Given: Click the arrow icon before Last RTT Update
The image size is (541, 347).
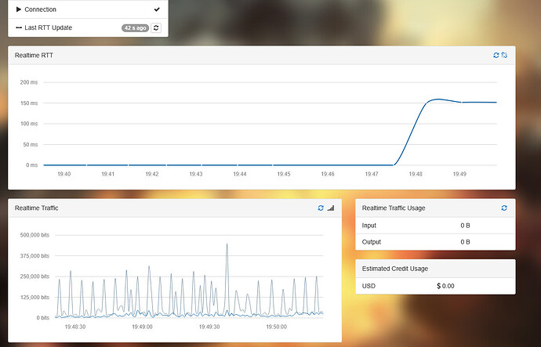Looking at the screenshot, I should coord(19,27).
